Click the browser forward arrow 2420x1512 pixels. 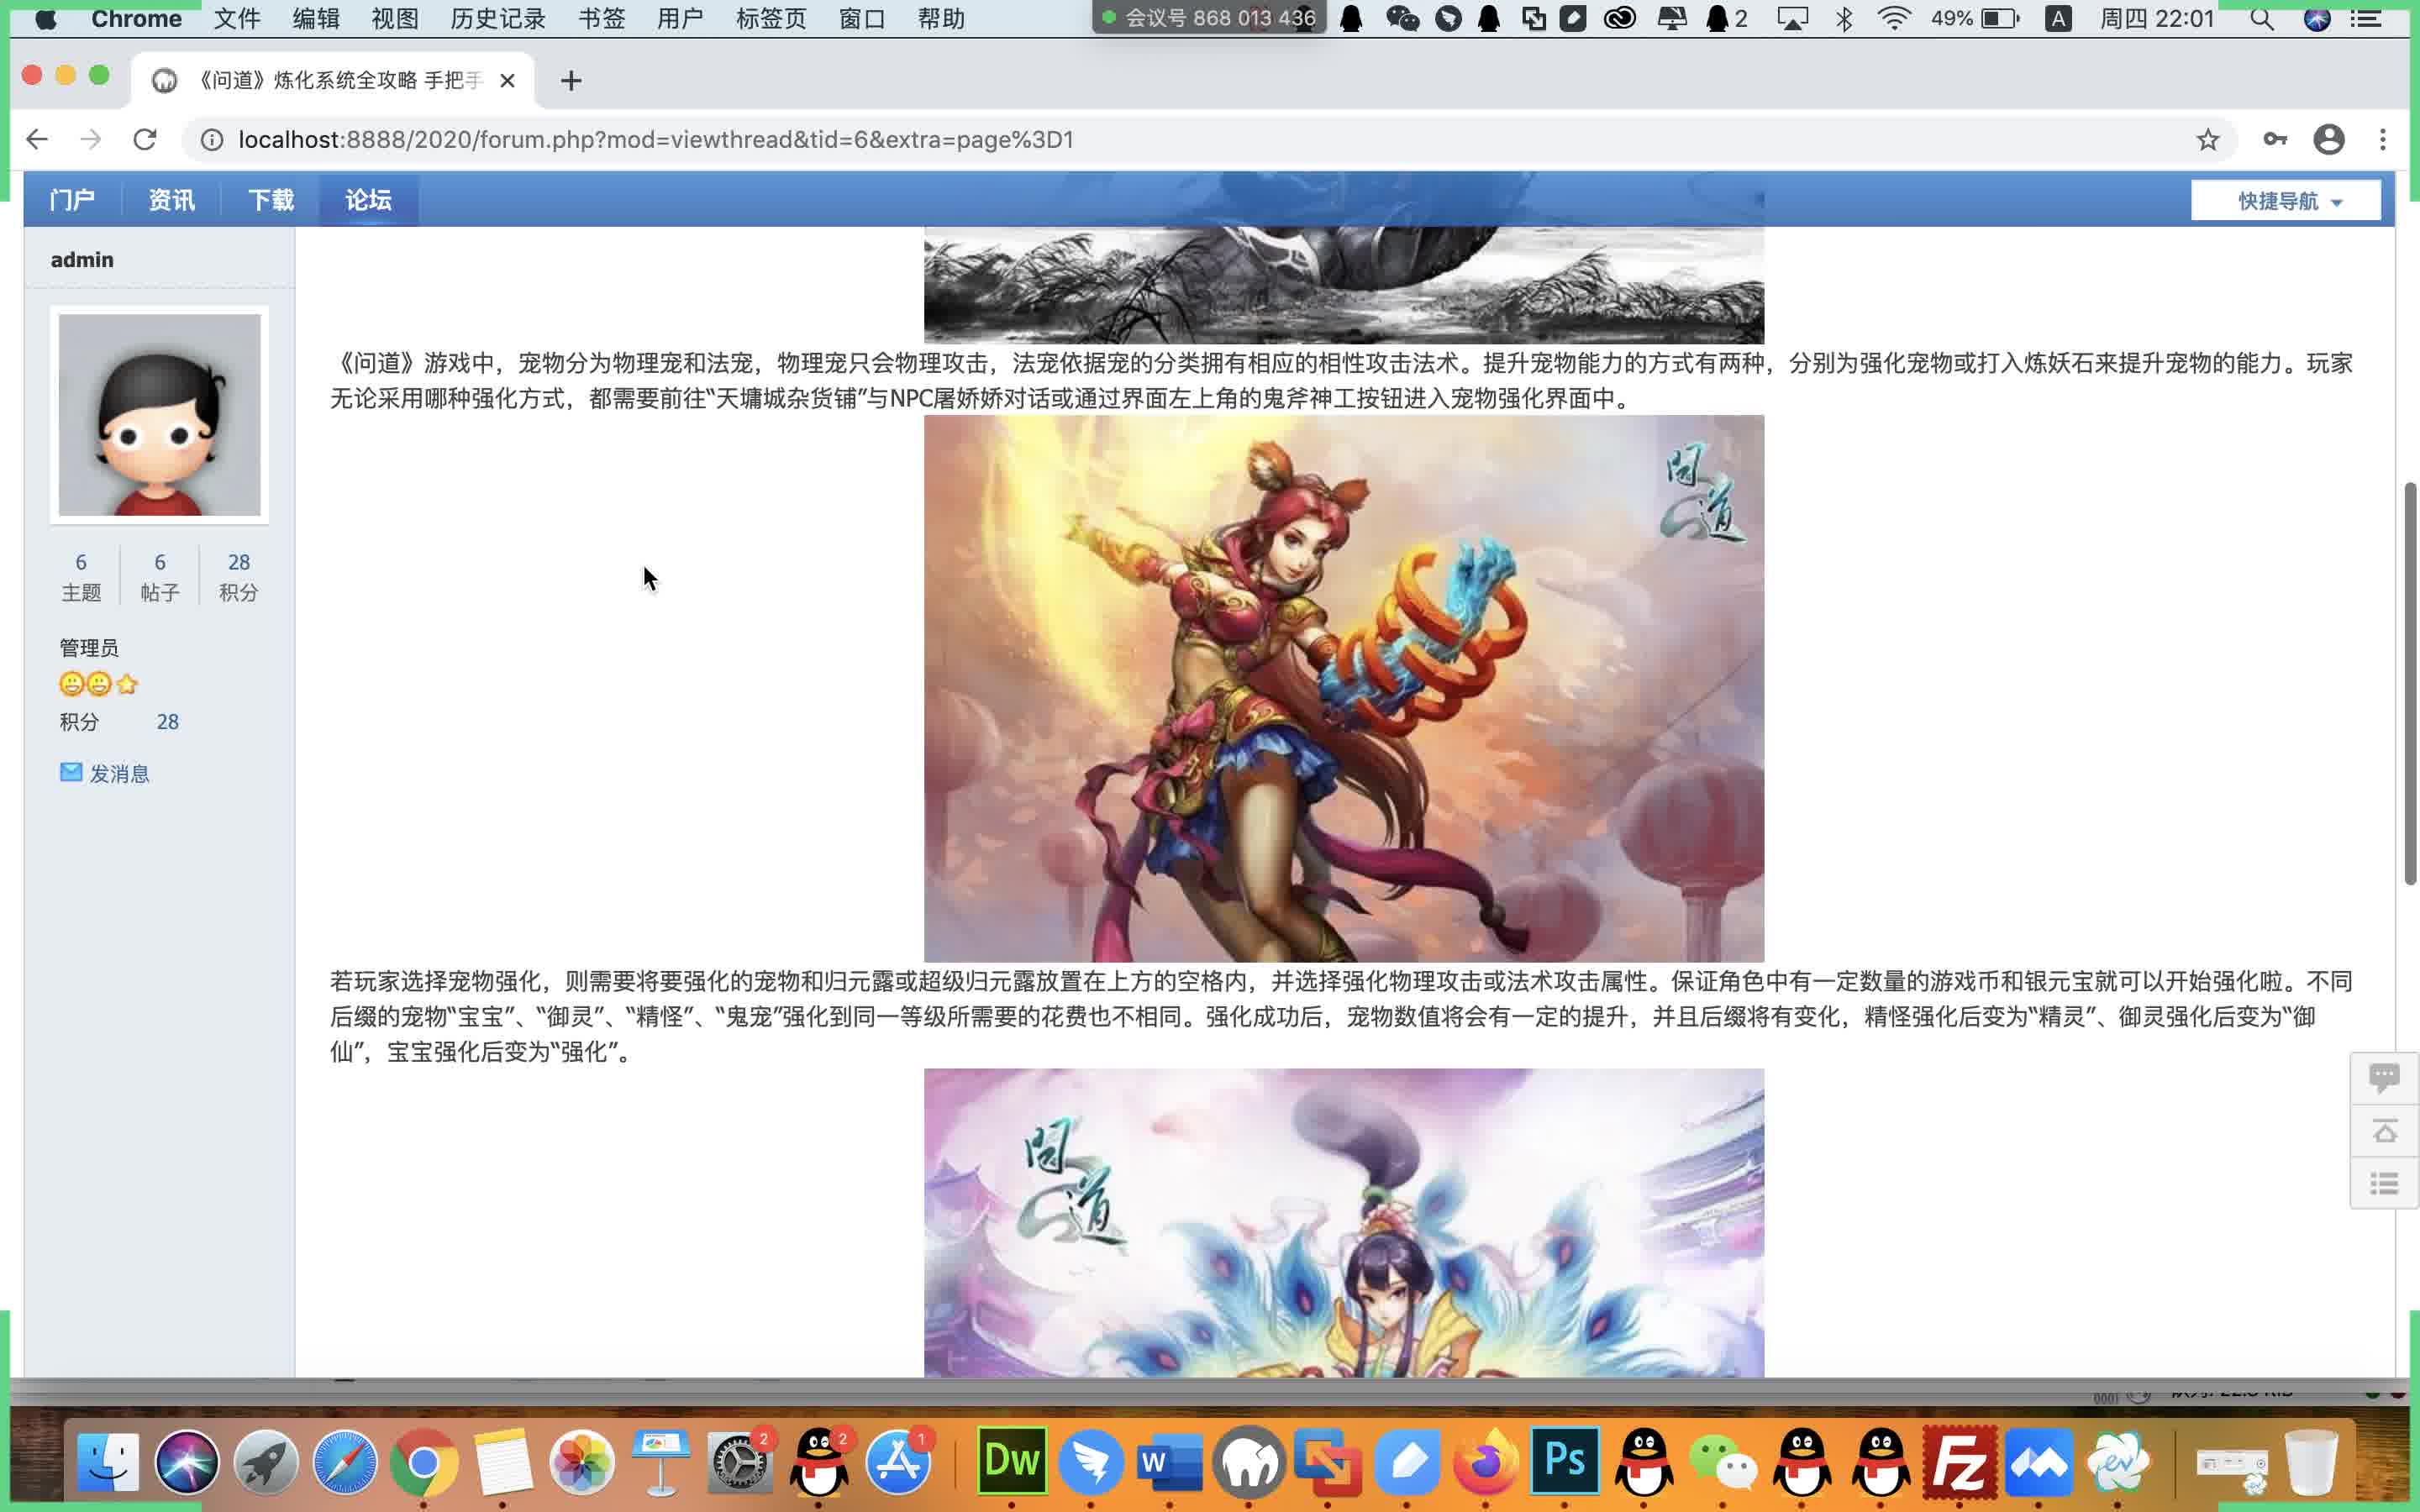pyautogui.click(x=91, y=139)
